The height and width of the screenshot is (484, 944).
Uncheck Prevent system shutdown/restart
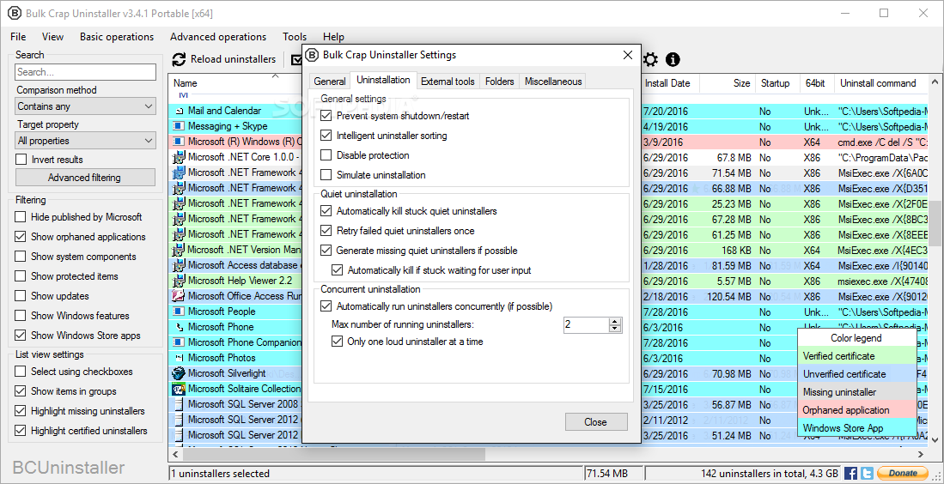(326, 116)
